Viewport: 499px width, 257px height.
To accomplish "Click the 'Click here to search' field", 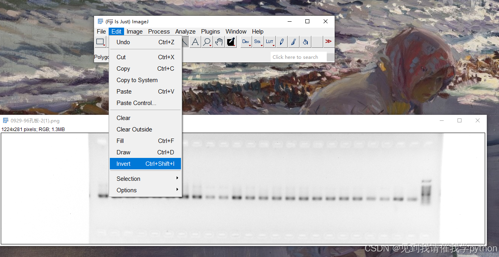I will [x=298, y=57].
